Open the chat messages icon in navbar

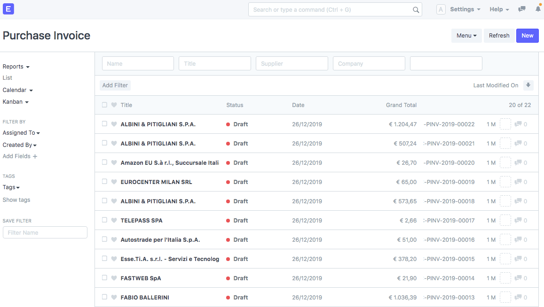[521, 9]
